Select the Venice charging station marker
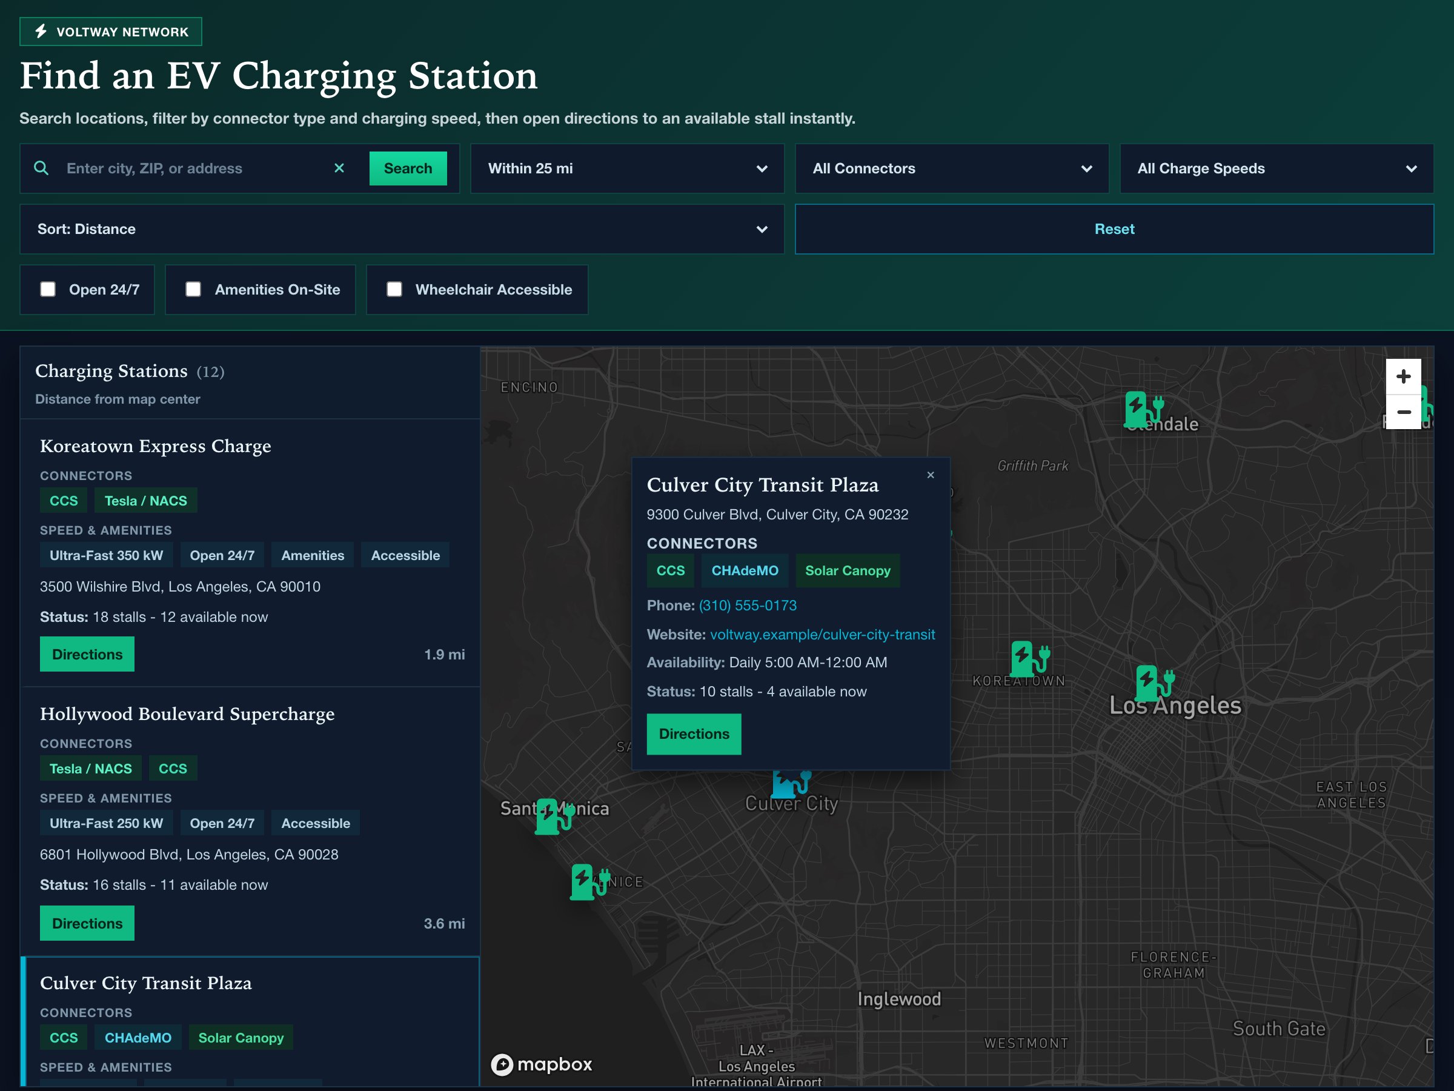Screen dimensions: 1454x1091 pos(589,882)
